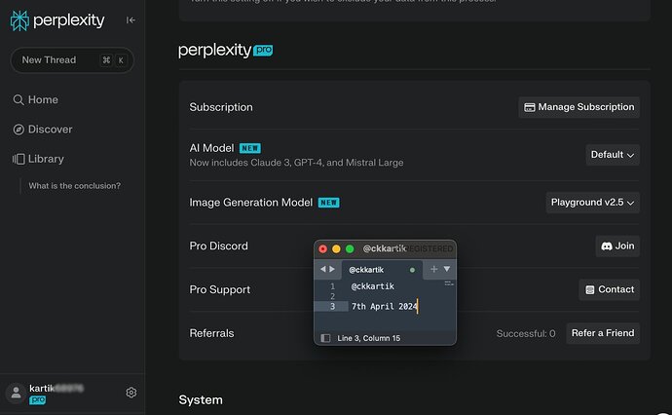This screenshot has width=672, height=415.
Task: Open Library section
Action: pos(39,159)
